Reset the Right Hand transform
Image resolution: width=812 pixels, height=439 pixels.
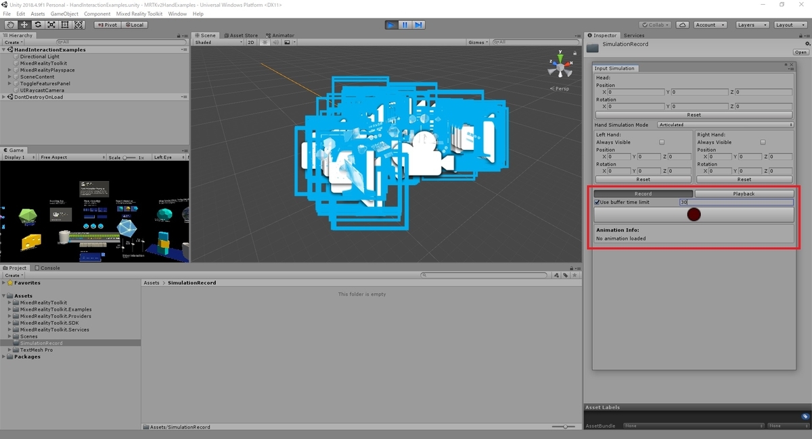point(744,180)
